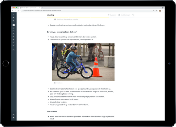176x127 pixels.
Task: Go to chapter 2 in the sidebar
Action: pos(14,28)
